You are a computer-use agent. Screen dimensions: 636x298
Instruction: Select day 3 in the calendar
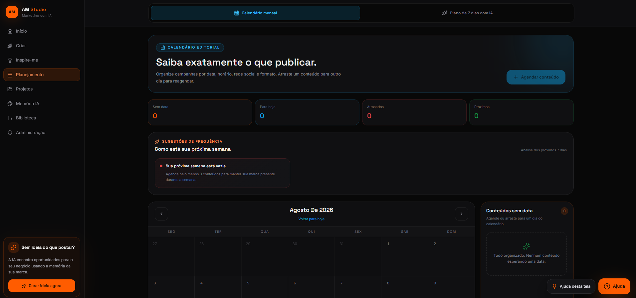pyautogui.click(x=171, y=287)
